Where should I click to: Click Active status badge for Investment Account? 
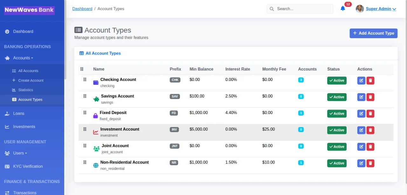337,130
